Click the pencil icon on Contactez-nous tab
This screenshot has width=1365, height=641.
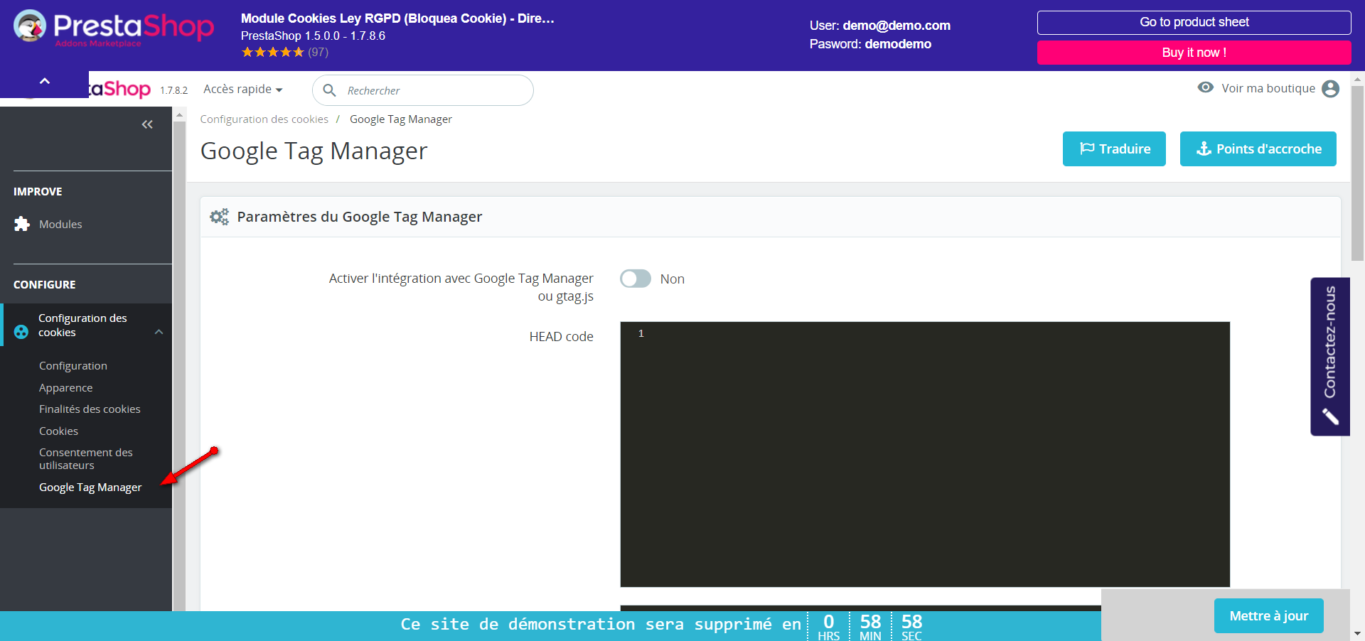coord(1330,416)
